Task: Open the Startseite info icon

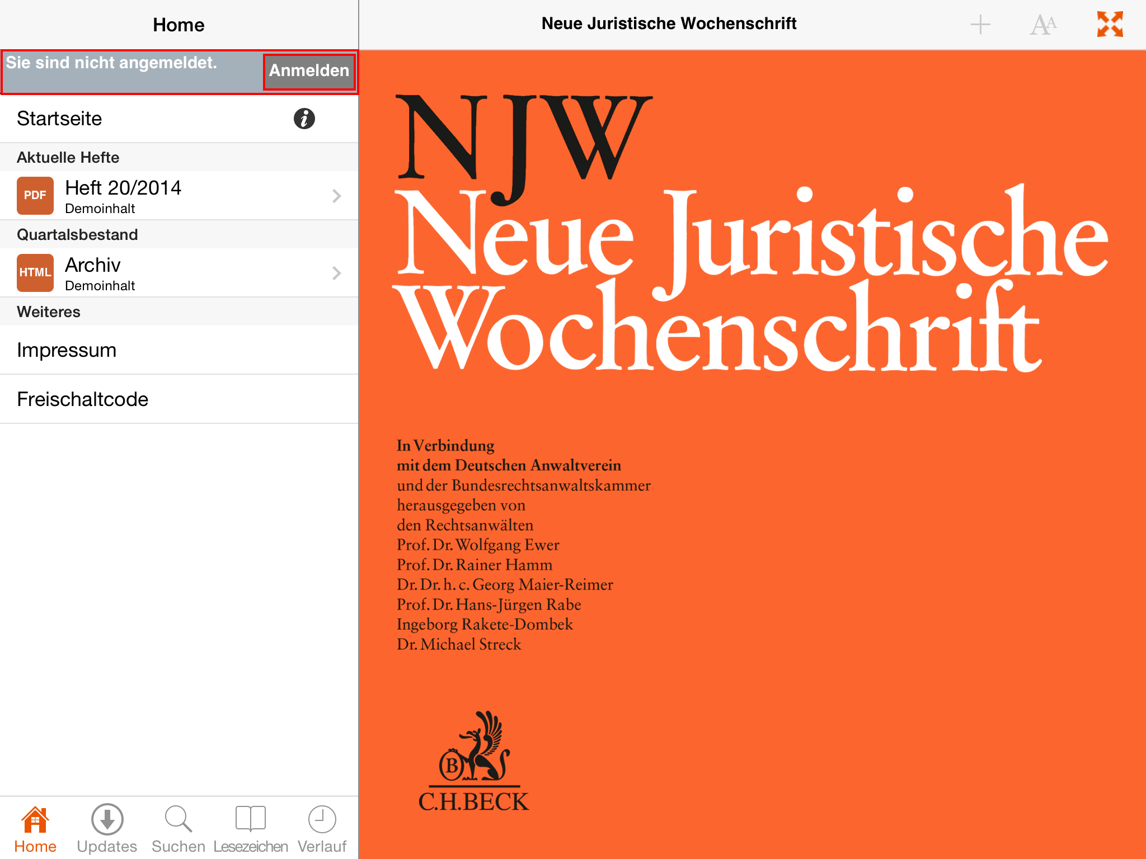Action: pos(304,119)
